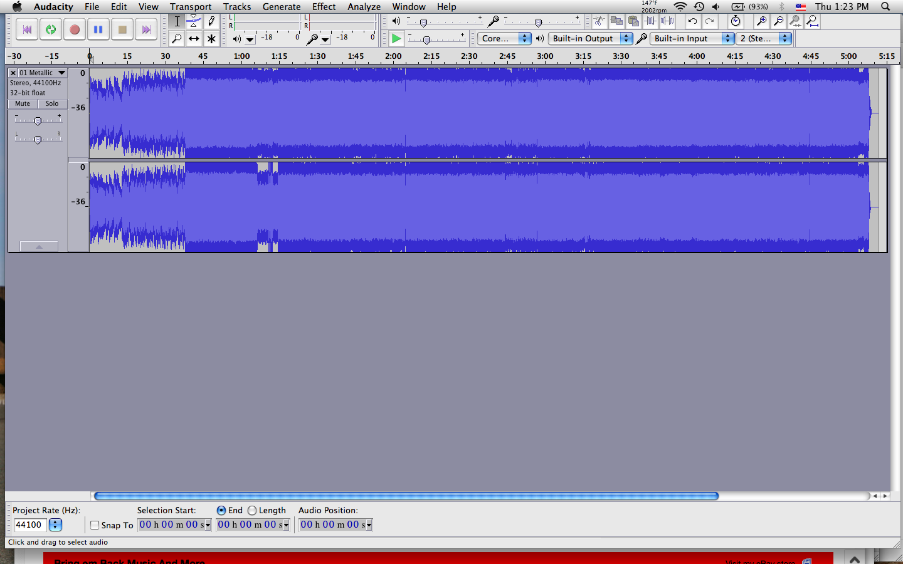Select the Length radio button
The width and height of the screenshot is (903, 564).
(x=252, y=511)
